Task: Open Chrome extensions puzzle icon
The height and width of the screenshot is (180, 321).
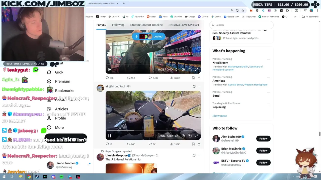Action: click(287, 10)
